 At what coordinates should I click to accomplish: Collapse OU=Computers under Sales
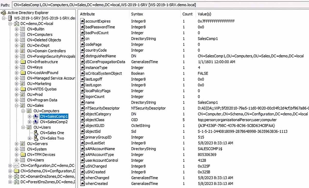pos(23,111)
